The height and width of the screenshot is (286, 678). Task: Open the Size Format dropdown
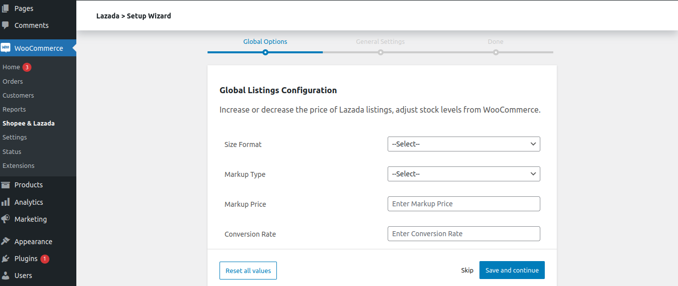(463, 144)
